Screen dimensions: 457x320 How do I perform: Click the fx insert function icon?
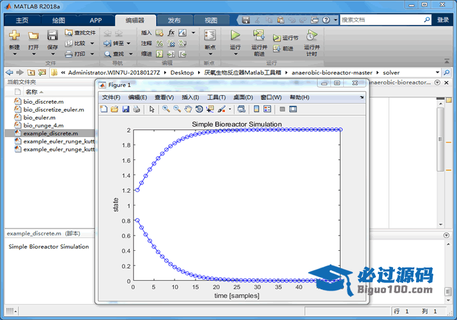171,33
